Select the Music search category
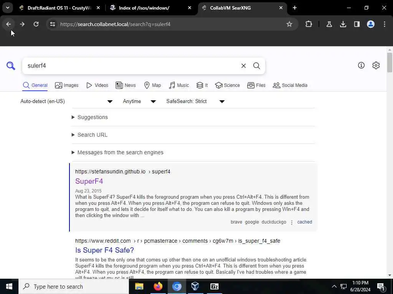 [x=179, y=85]
